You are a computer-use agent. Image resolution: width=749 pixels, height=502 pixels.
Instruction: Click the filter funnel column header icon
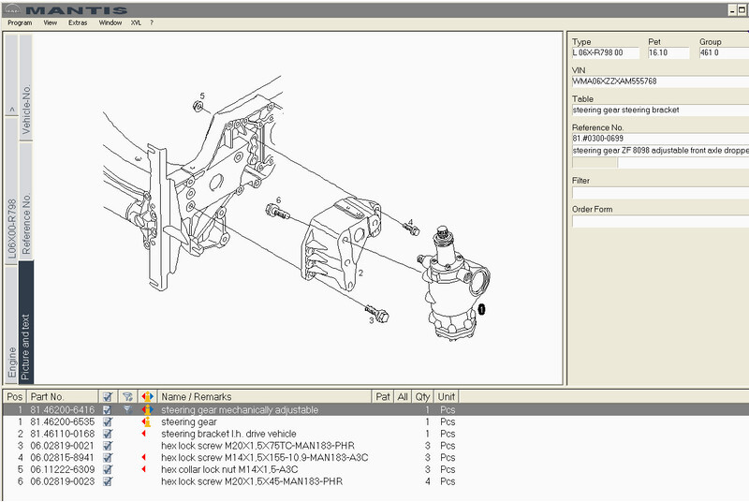[127, 397]
